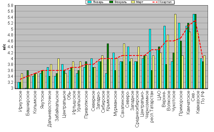
Task: Select the Февраль legend label
Action: 121,2
